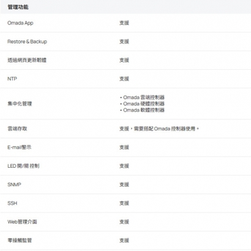The width and height of the screenshot is (251, 251).
Task: Select the Omada 雲端控制器 bullet
Action: [142, 97]
